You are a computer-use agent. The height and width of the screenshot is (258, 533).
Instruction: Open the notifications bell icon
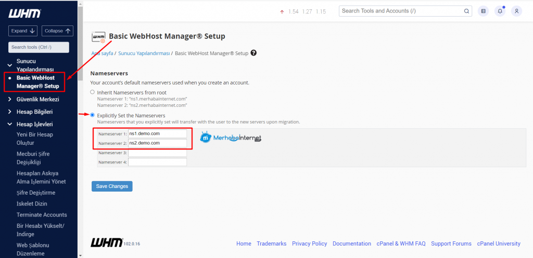(x=500, y=11)
